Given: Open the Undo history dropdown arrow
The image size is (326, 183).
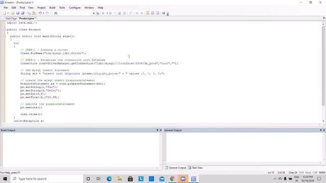Looking at the screenshot, I should [x=43, y=13].
